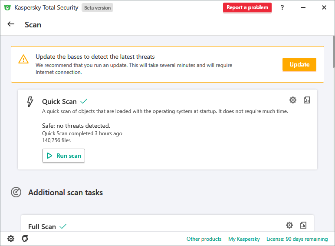Open application settings gear in footer
Screen dimensions: 335x246
[11, 239]
